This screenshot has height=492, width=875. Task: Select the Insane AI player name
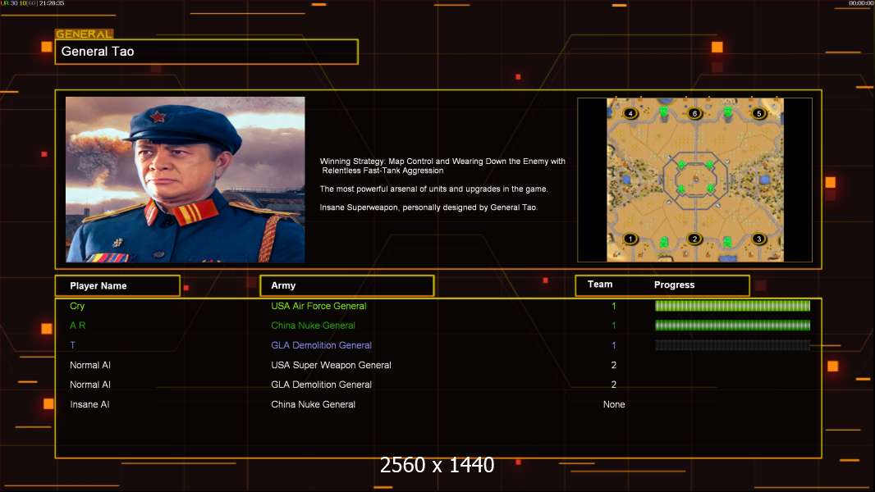[x=89, y=404]
